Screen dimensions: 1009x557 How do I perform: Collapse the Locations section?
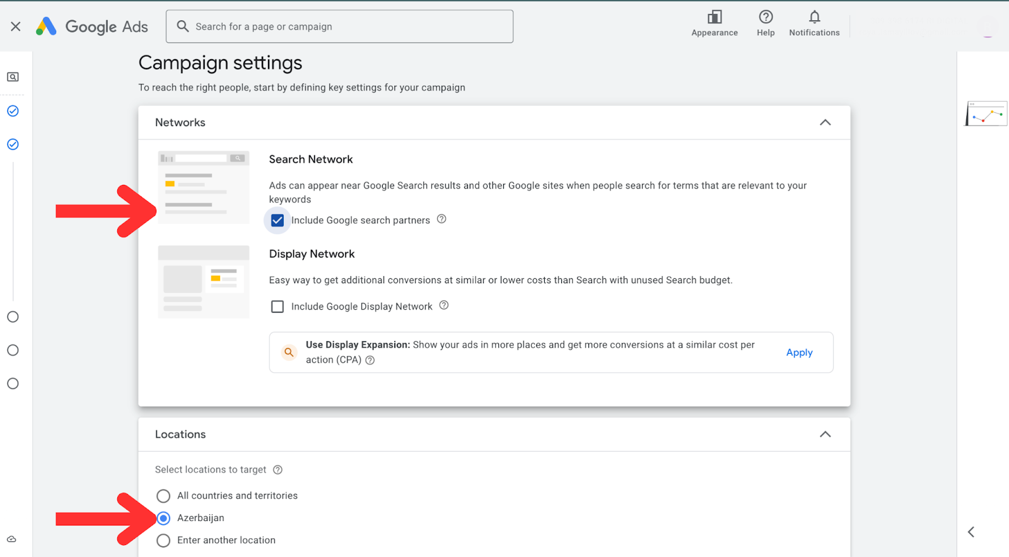[825, 434]
